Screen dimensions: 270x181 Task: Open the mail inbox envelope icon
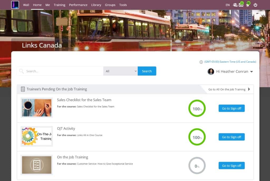pos(241,5)
